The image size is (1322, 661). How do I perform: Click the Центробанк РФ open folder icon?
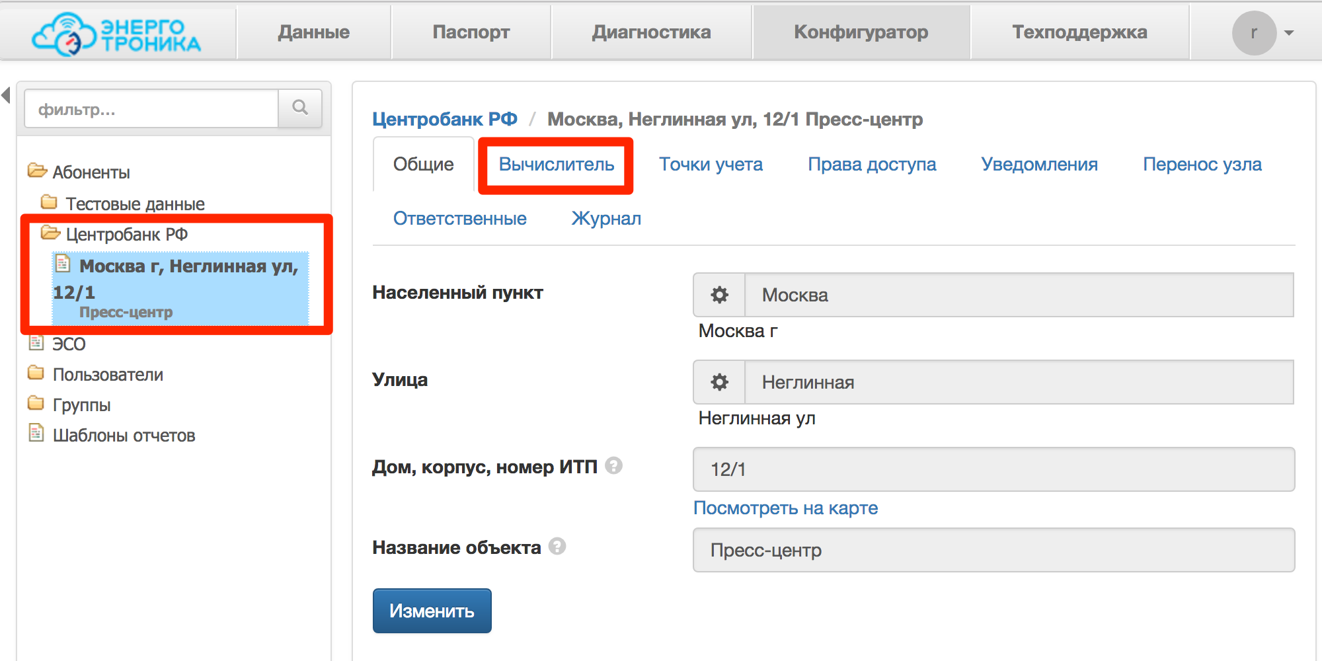(x=50, y=232)
